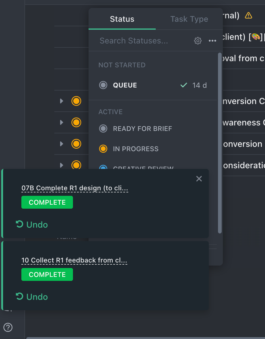This screenshot has width=265, height=339.
Task: Click orange status icon of the Awareness row
Action: pos(76,122)
